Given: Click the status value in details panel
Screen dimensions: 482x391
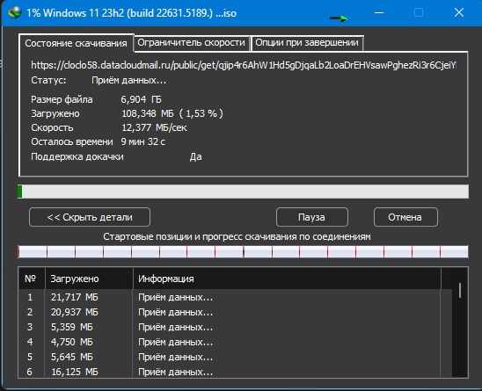Looking at the screenshot, I should tap(128, 81).
